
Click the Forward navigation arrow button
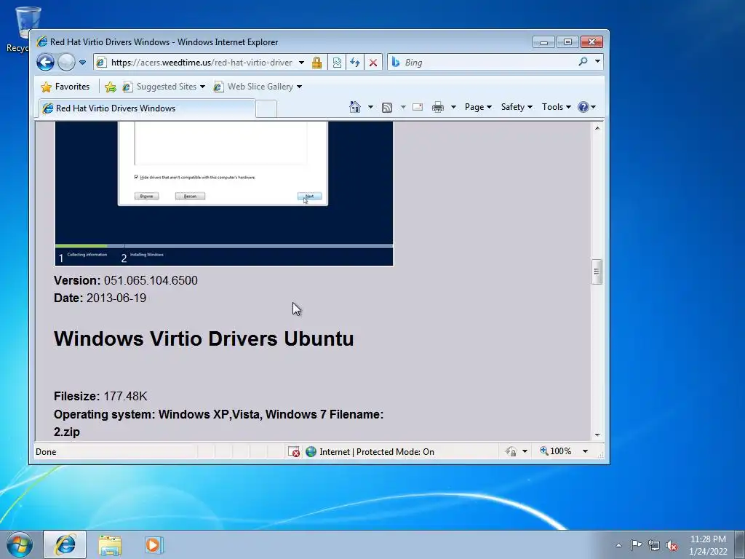click(66, 63)
